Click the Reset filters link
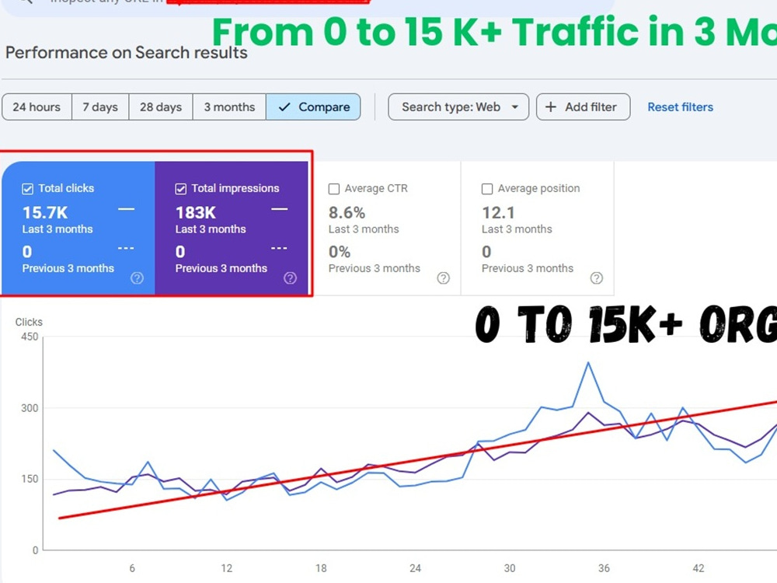Image resolution: width=777 pixels, height=583 pixels. pos(681,107)
